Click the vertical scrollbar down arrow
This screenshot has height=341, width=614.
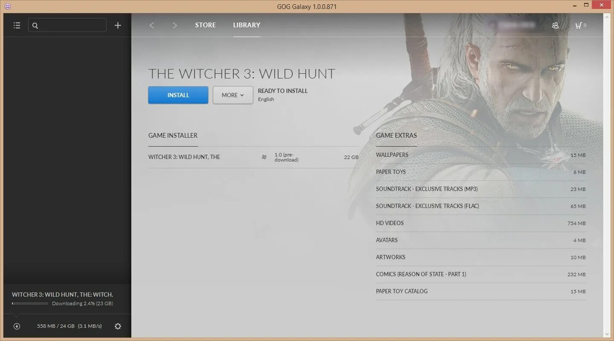click(x=607, y=334)
